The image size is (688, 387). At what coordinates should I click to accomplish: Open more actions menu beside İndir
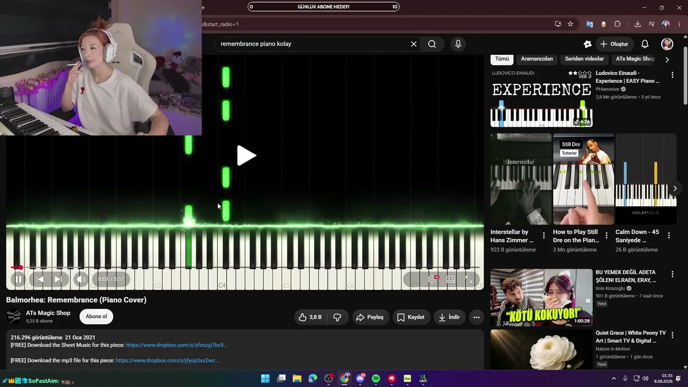(x=476, y=317)
